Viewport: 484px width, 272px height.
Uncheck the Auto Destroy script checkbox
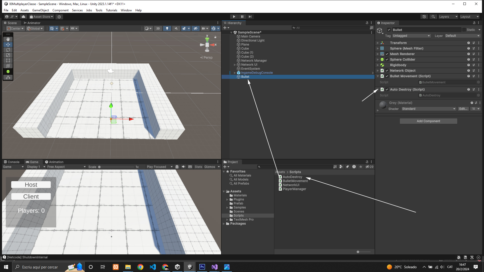(387, 89)
